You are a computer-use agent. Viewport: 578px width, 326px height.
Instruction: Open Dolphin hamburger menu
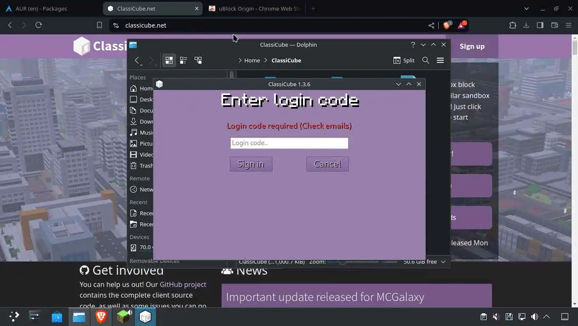(x=440, y=60)
